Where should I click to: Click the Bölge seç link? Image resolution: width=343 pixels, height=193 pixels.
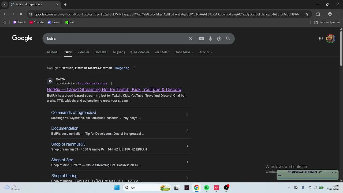(122, 68)
